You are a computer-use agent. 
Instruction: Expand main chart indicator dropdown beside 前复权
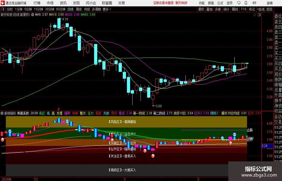[x=33, y=15]
